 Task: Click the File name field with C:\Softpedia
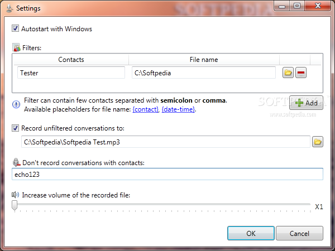pyautogui.click(x=203, y=73)
